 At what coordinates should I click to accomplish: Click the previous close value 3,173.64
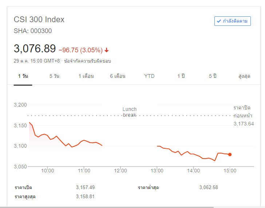[x=244, y=124]
